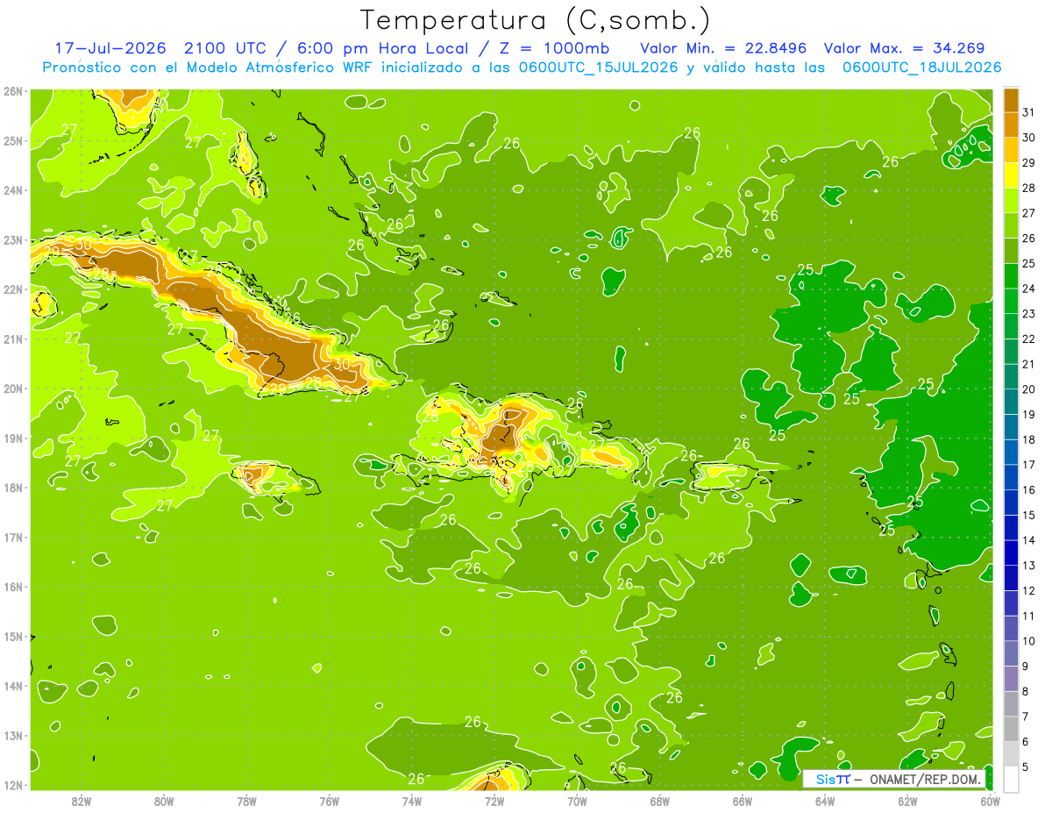Click the valid-until time '0600UTC_18JUL2026'

point(921,68)
